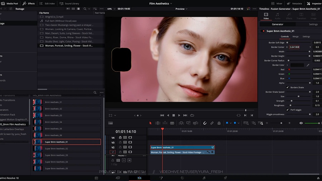
Task: Expand the Border Color disclosure arrow
Action: click(287, 65)
